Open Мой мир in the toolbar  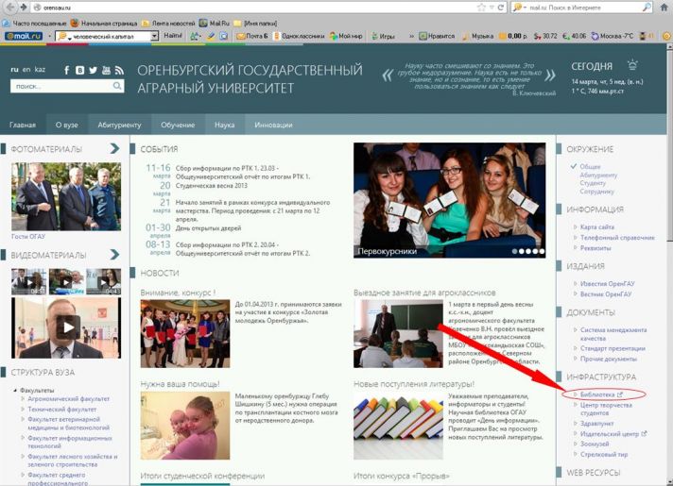tap(346, 36)
